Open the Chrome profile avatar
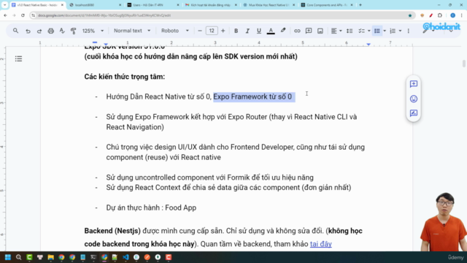Viewport: 467px width, 263px height. [x=452, y=15]
